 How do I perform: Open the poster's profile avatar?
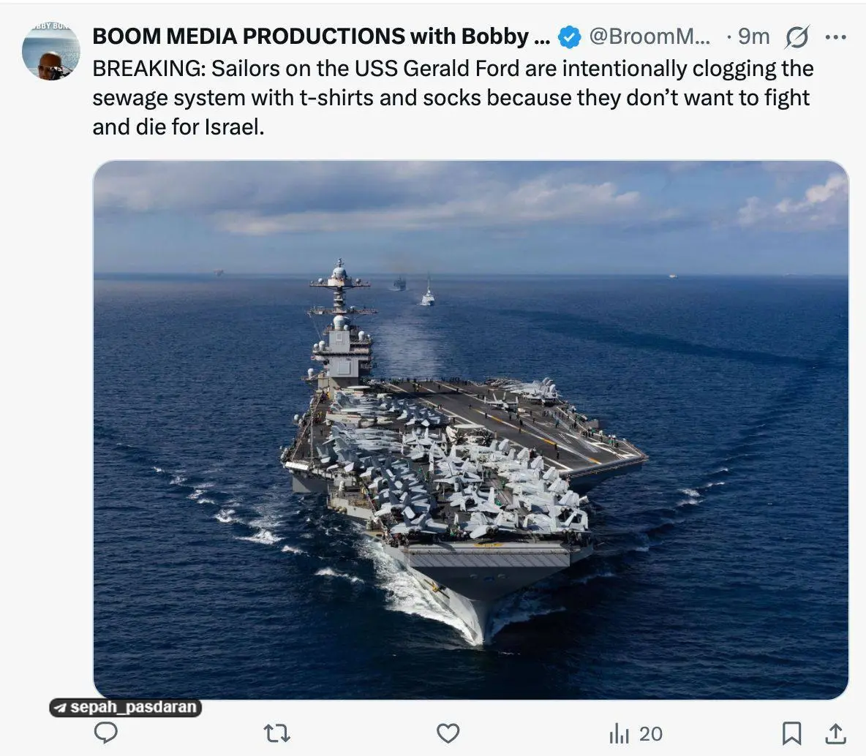[51, 52]
